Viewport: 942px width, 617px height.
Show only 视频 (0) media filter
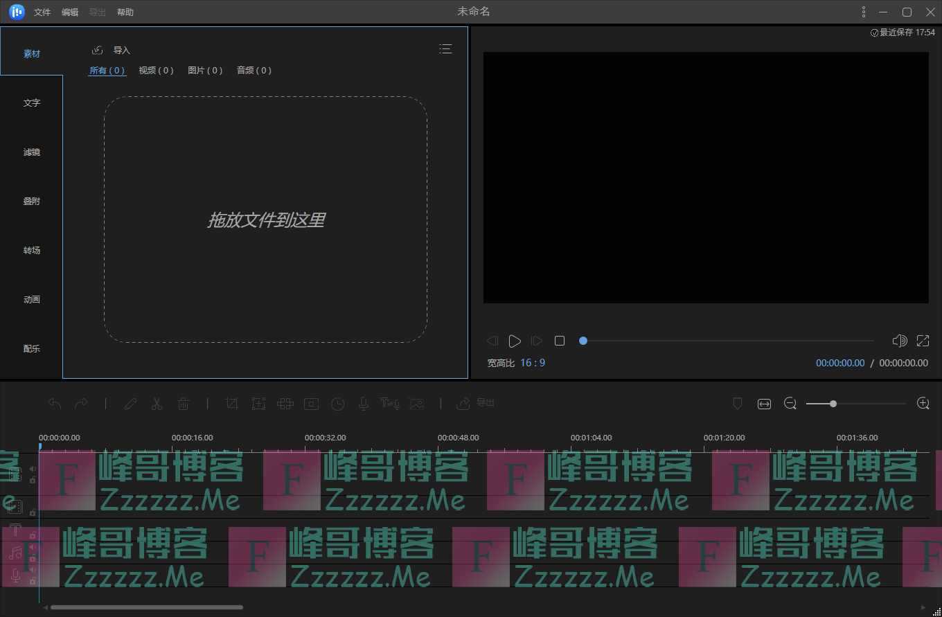156,71
